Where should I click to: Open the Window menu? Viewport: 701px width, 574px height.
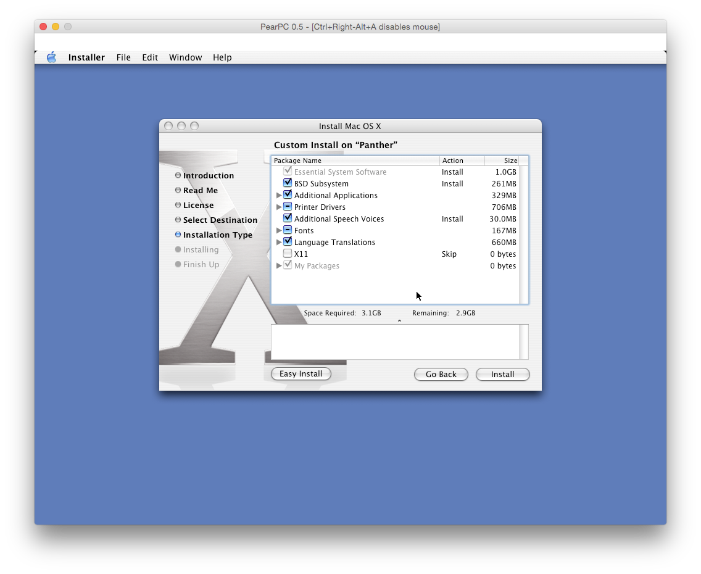[x=186, y=57]
